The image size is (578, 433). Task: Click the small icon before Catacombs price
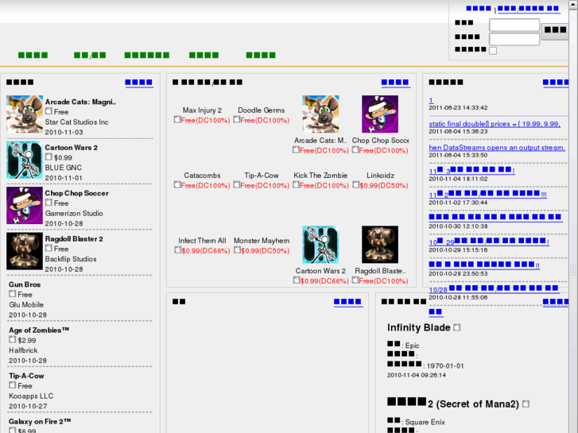pos(177,184)
